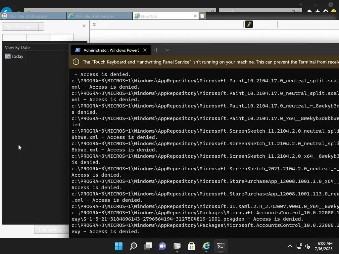The width and height of the screenshot is (339, 254).
Task: Switch to the second 'This site isn't secure' tab with IE icon
Action: pyautogui.click(x=99, y=16)
